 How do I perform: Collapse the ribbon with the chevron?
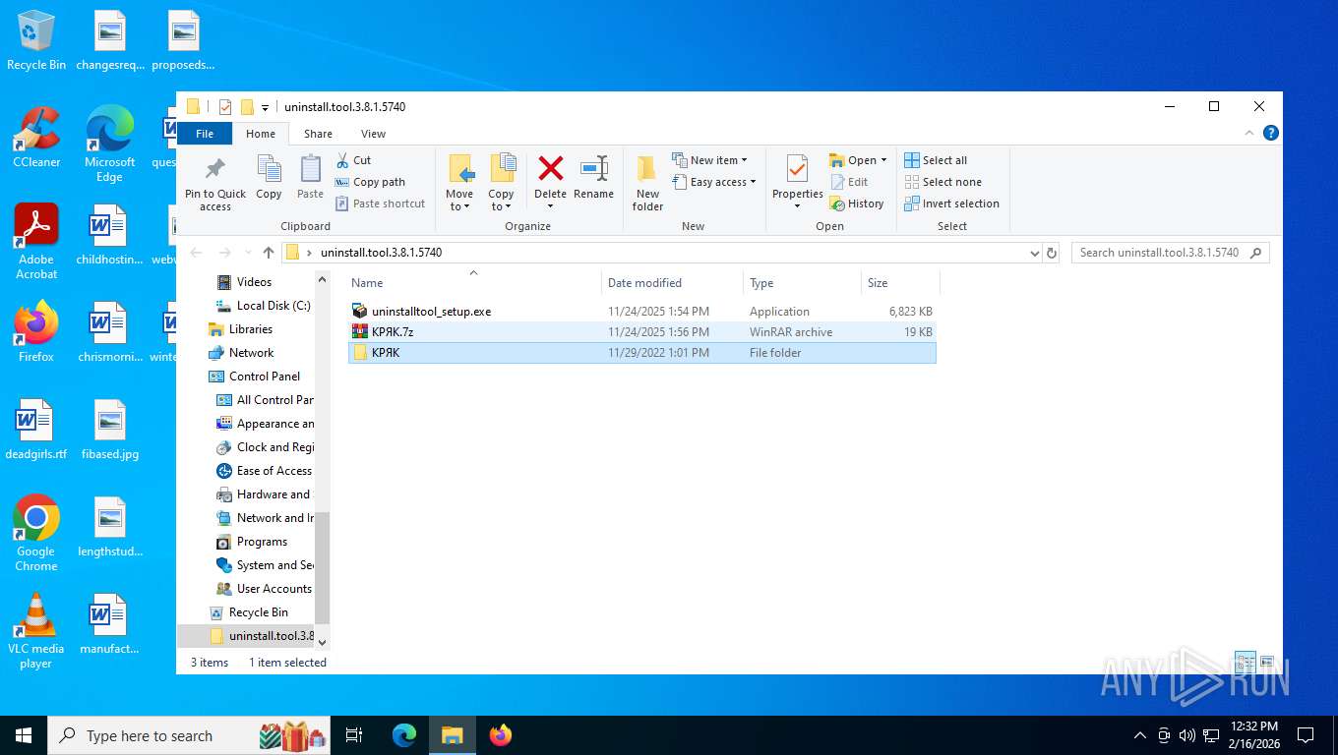pyautogui.click(x=1249, y=133)
